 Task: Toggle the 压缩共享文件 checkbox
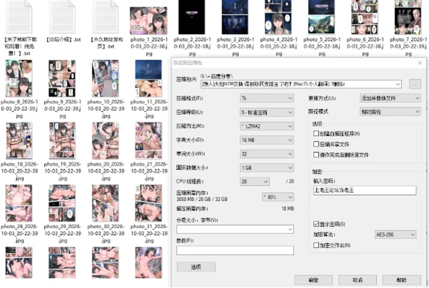coord(316,144)
